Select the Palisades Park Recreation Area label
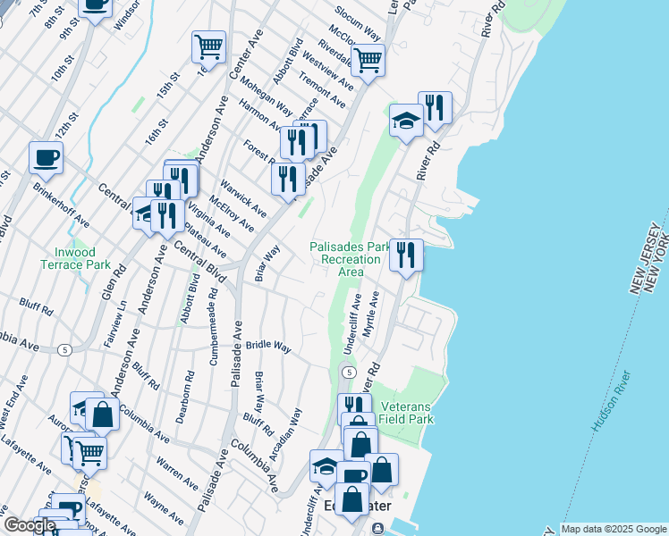Screen dimensions: 669x536 tap(350, 259)
